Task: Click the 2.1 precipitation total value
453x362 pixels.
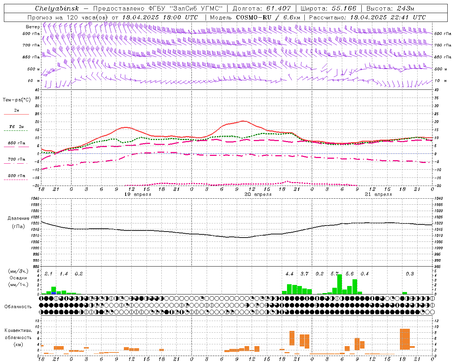Action: (48, 274)
